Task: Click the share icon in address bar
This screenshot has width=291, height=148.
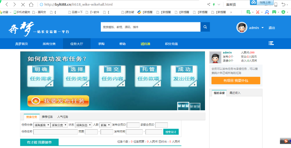Action: pos(209,5)
